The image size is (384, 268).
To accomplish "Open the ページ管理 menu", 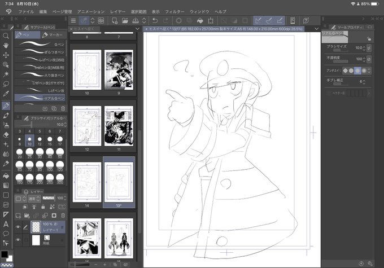I will pos(62,11).
